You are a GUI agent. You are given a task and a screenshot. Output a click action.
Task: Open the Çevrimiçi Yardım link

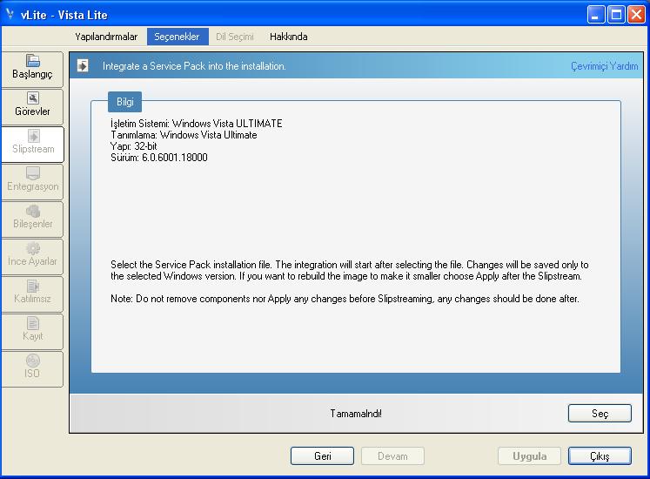point(604,66)
